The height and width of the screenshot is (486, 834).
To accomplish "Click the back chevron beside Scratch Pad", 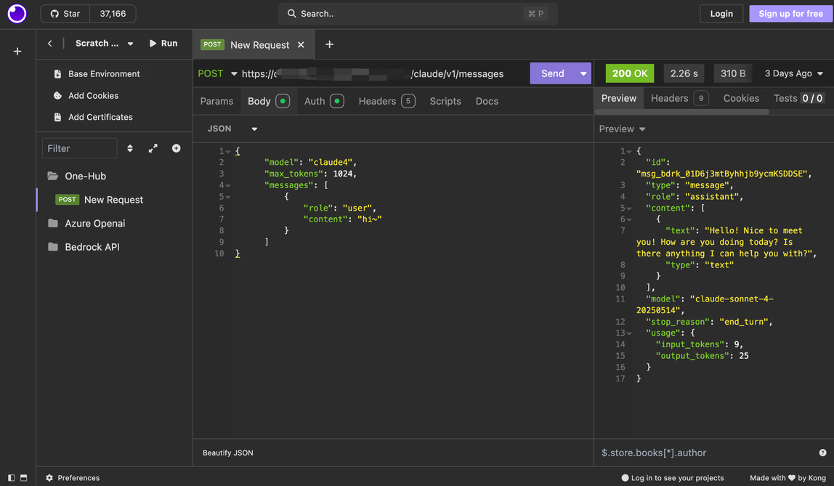I will pos(50,44).
